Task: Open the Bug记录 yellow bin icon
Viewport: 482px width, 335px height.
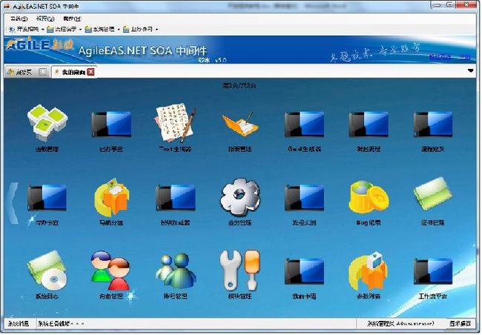Action: tap(369, 197)
